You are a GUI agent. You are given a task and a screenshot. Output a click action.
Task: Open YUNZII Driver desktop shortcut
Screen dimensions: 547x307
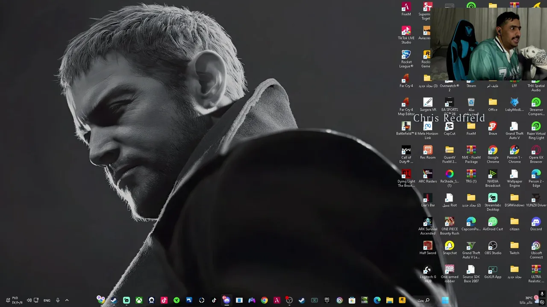(x=536, y=200)
